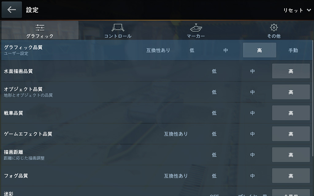Choose 互換性あり for フォグ品質
The width and height of the screenshot is (314, 196).
pos(176,176)
